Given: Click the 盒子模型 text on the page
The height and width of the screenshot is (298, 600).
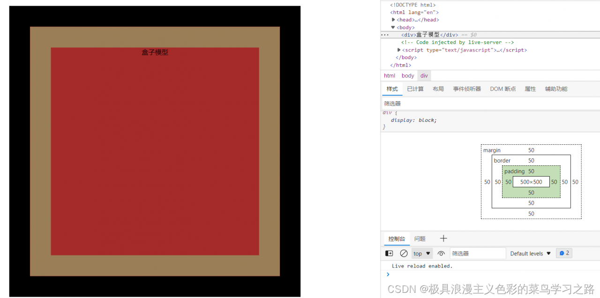Looking at the screenshot, I should click(155, 52).
